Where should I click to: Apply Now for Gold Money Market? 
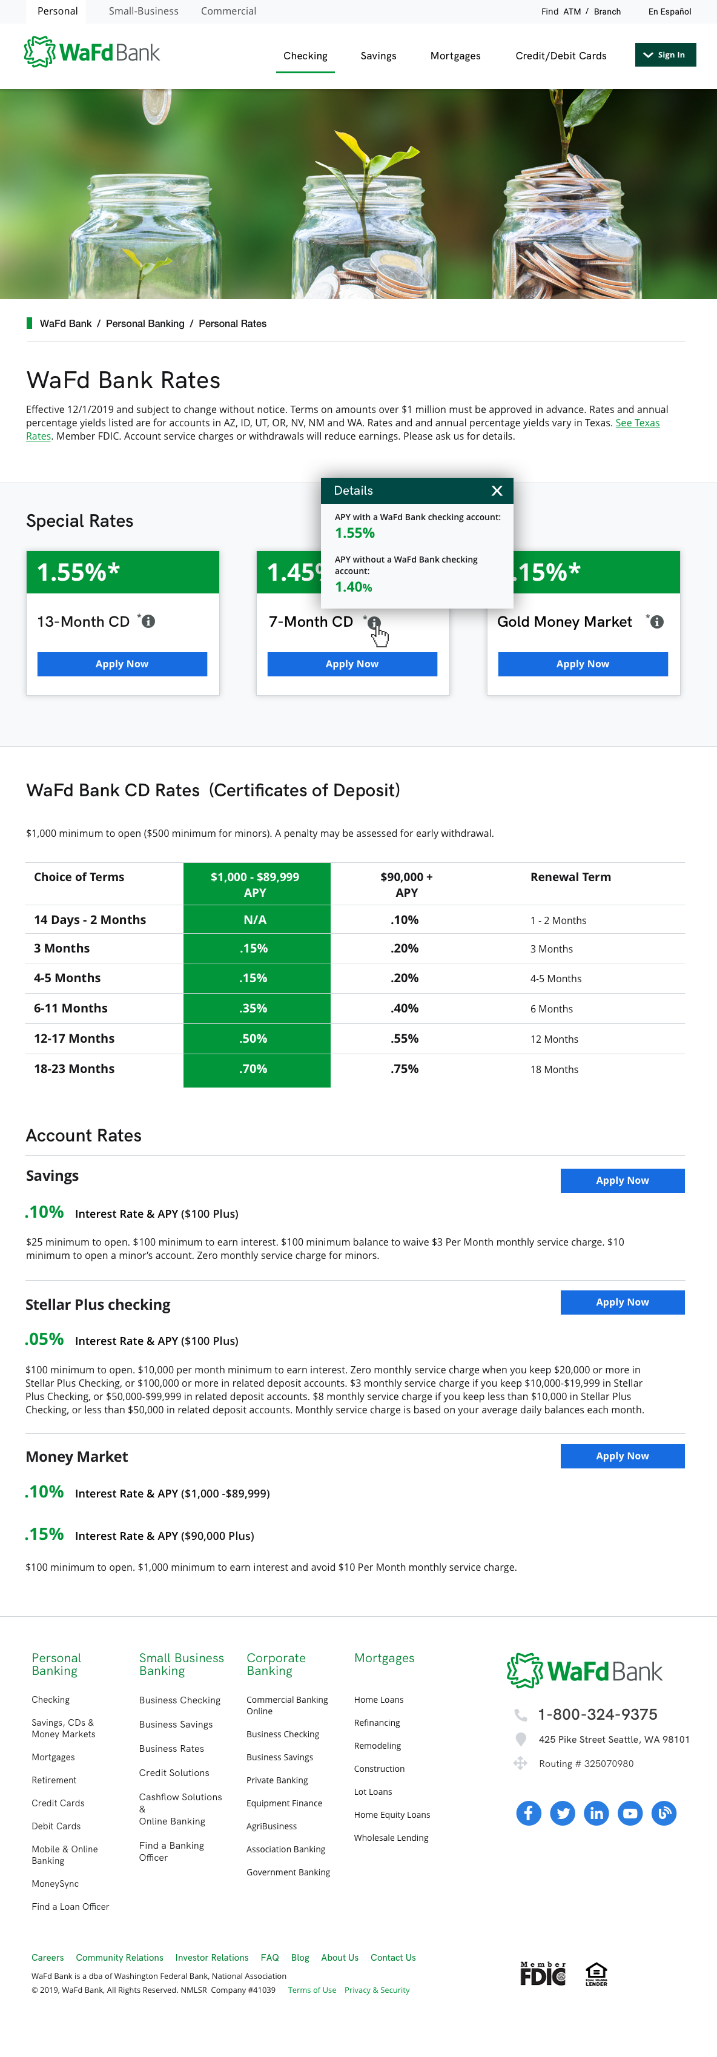point(583,664)
